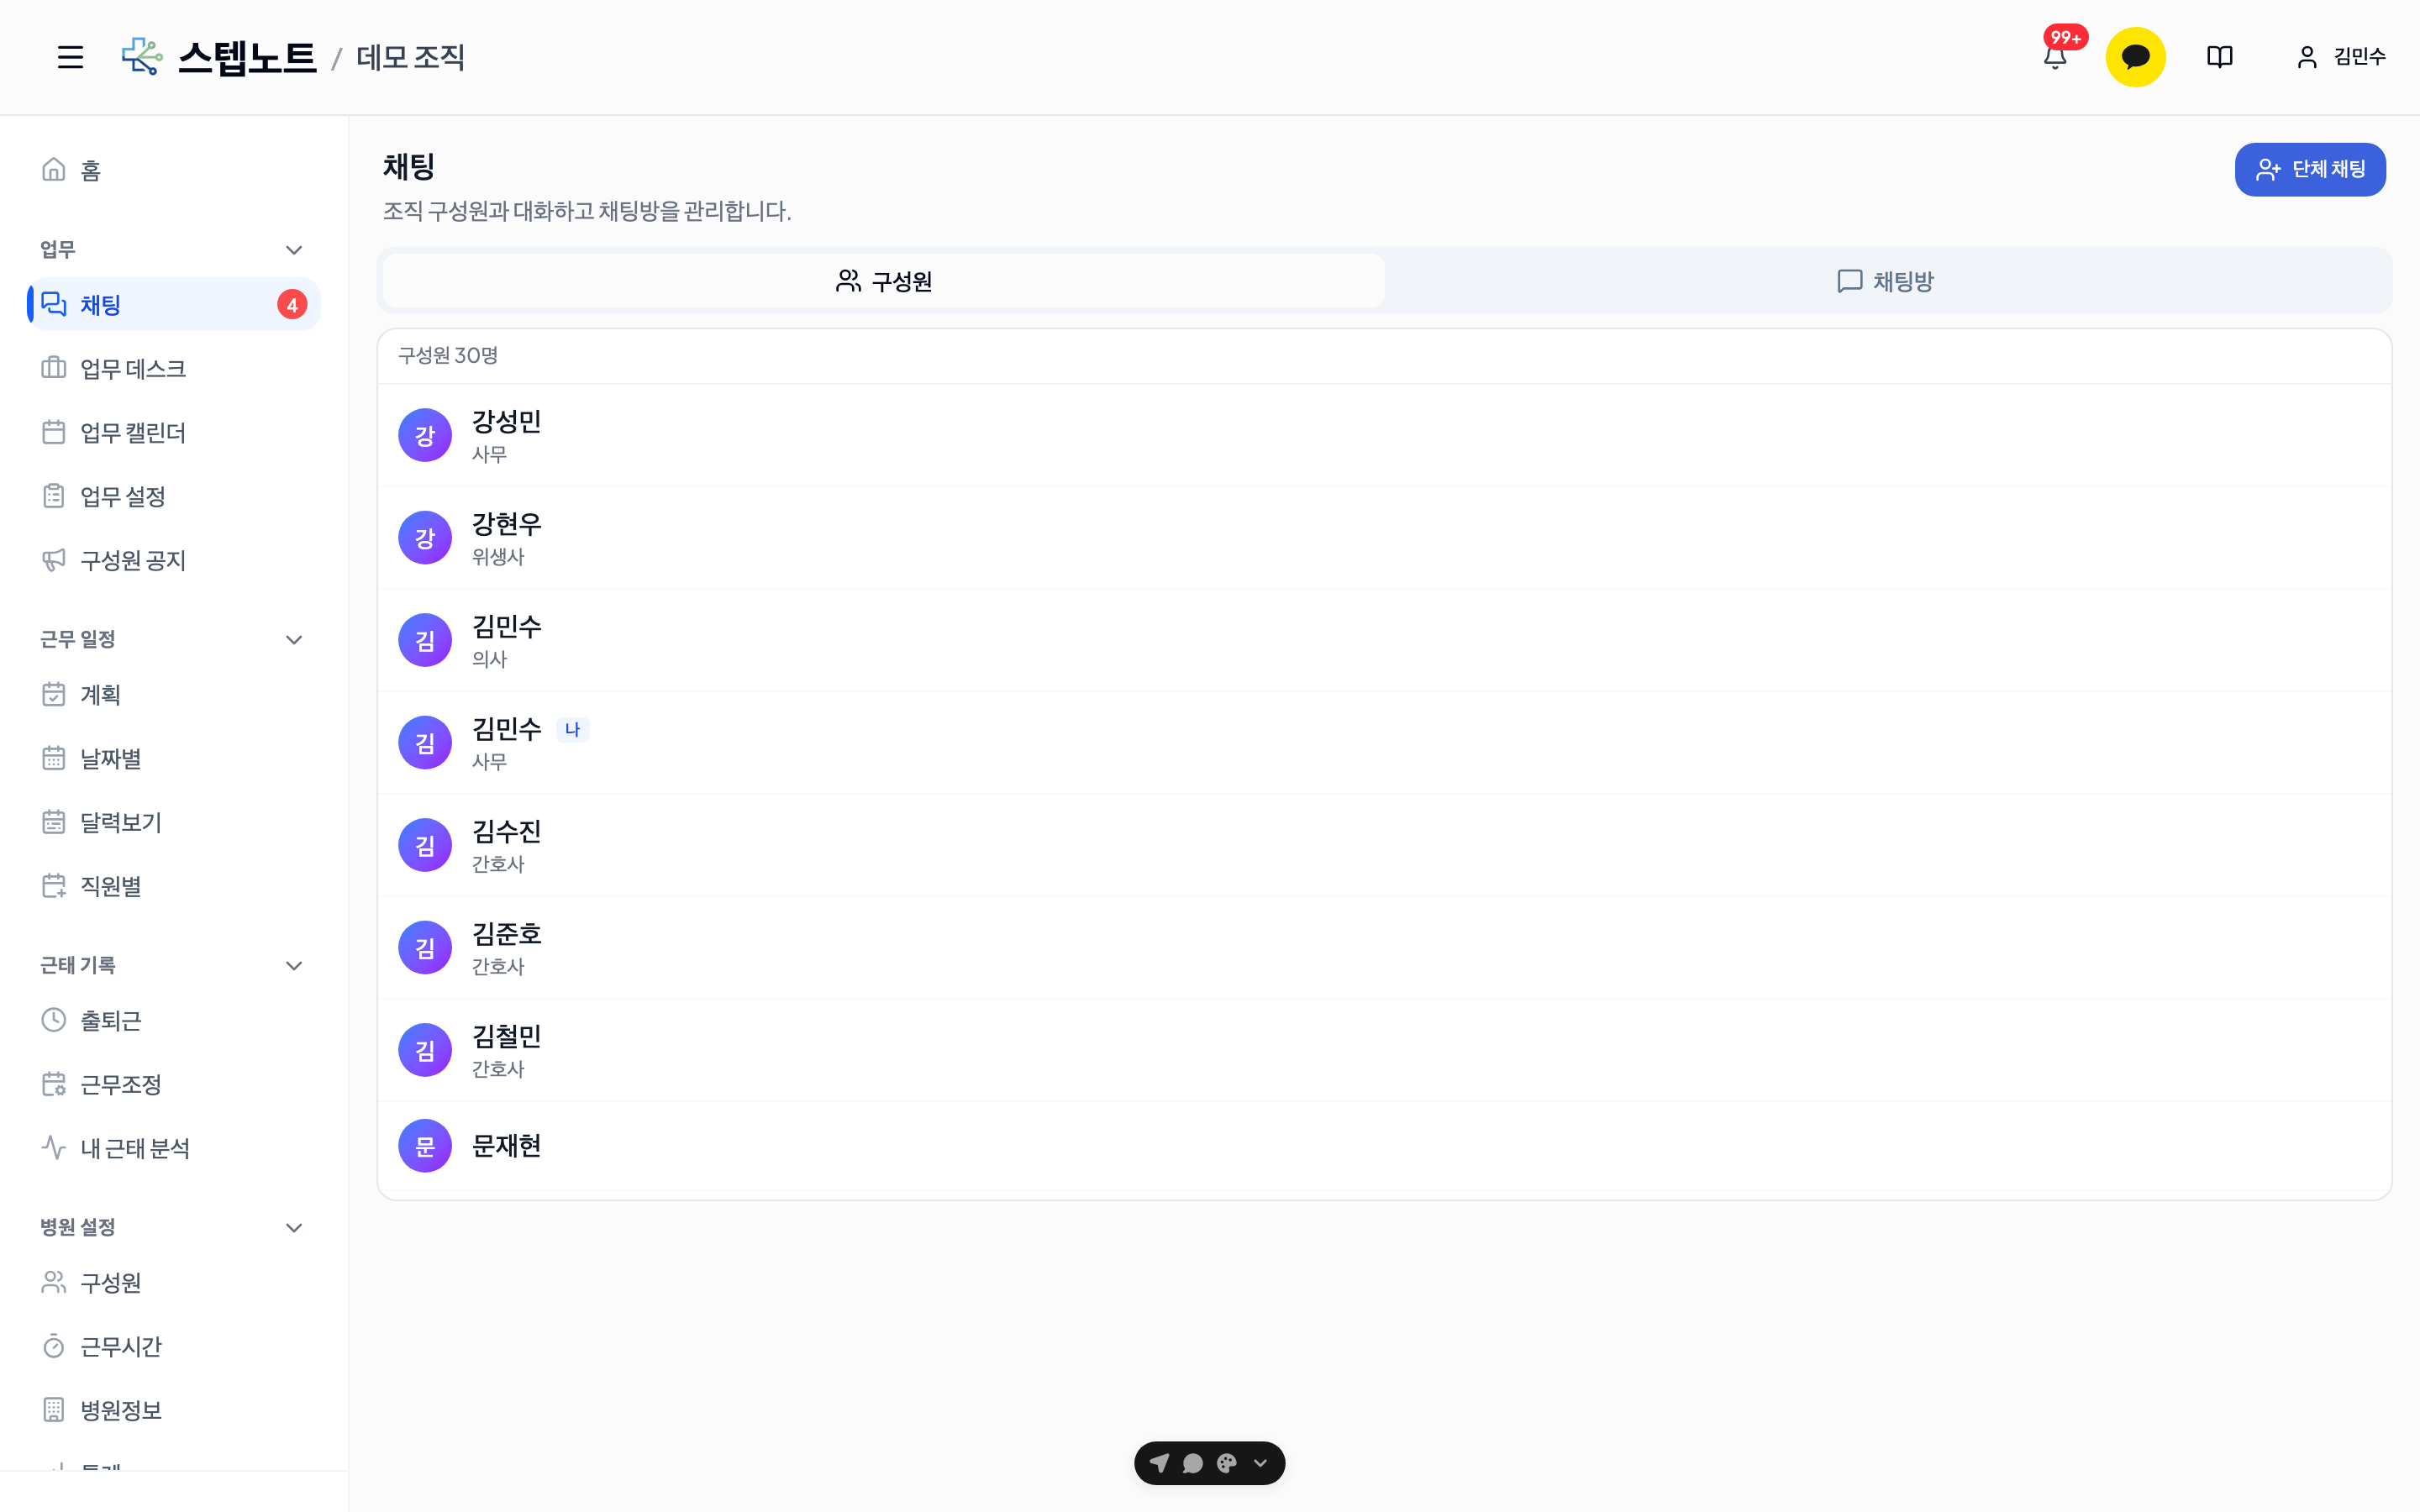
Task: Click the 데모 조직 organization name
Action: [411, 57]
